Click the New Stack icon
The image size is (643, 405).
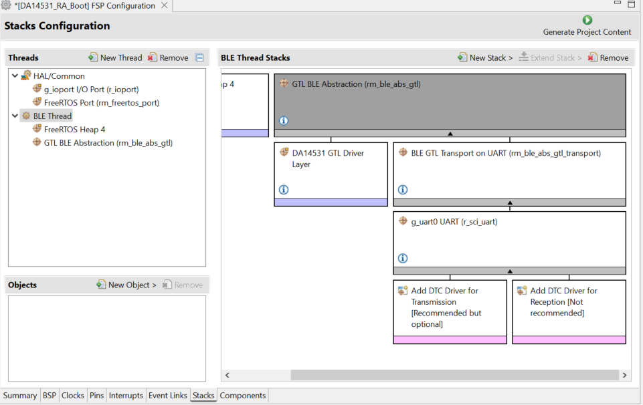(462, 57)
